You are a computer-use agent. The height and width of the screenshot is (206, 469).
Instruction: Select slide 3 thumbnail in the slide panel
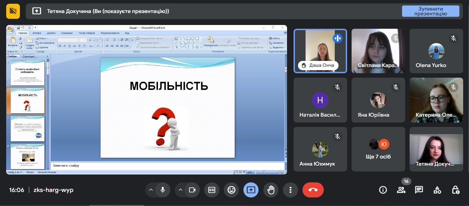click(x=27, y=129)
